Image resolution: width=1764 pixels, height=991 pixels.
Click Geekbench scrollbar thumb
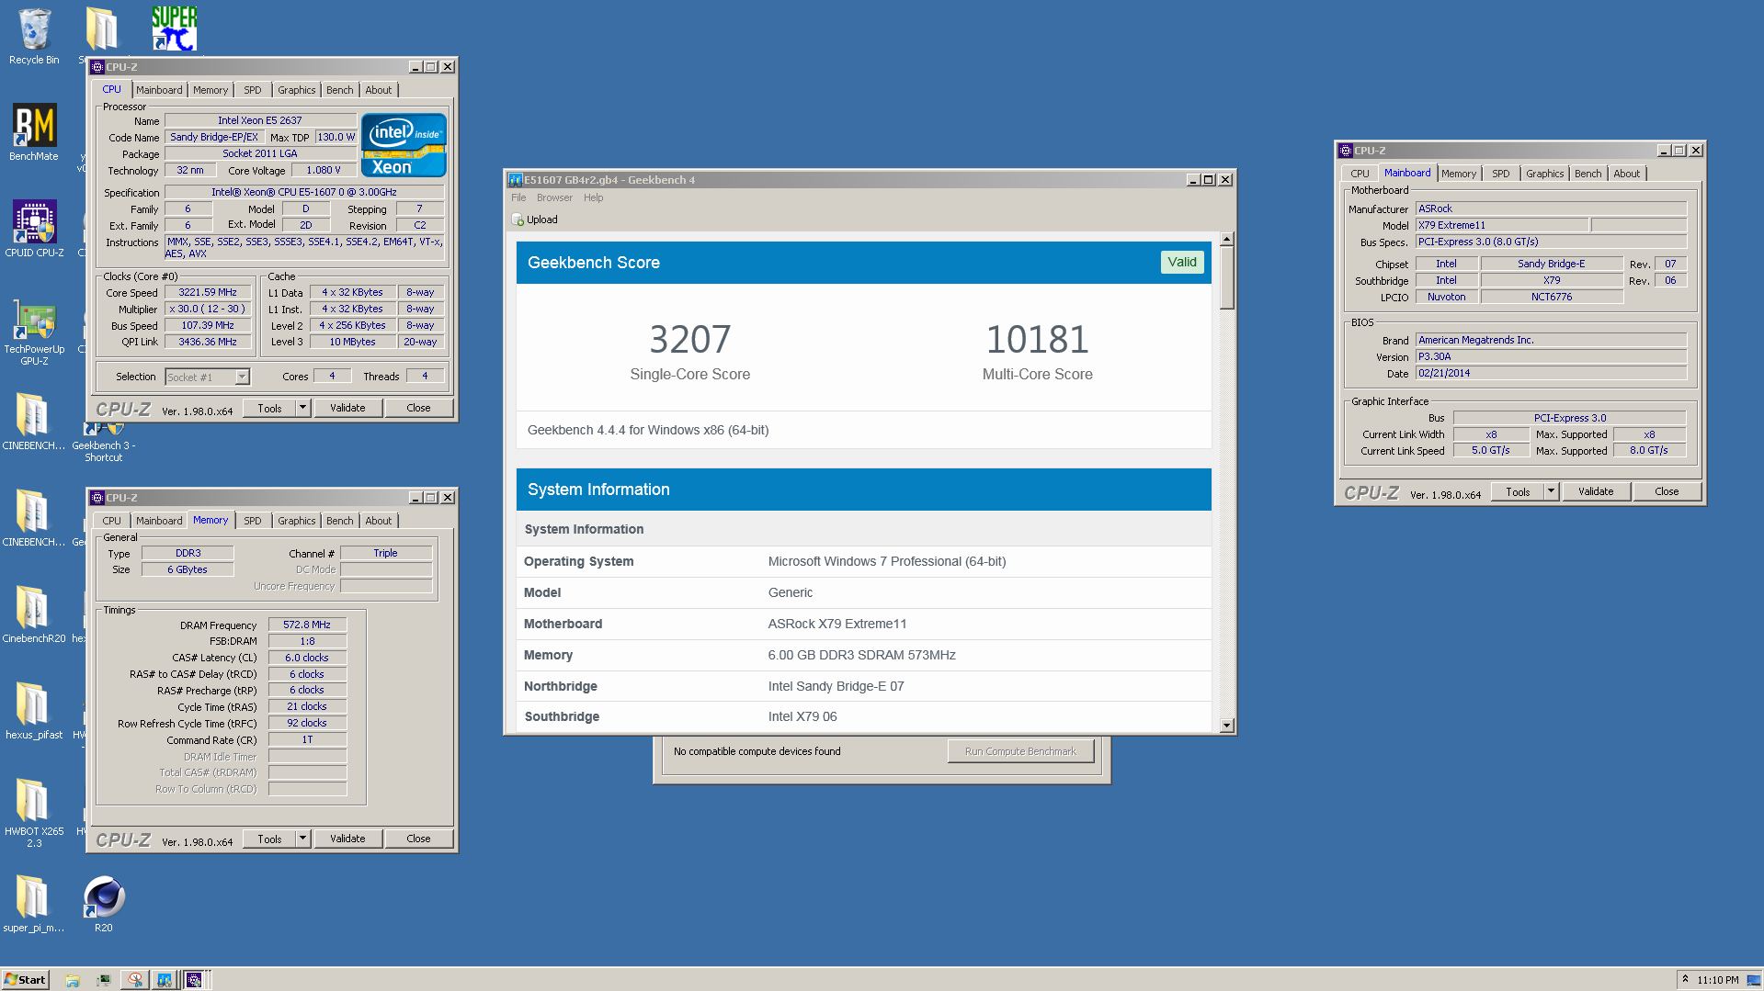(x=1226, y=278)
